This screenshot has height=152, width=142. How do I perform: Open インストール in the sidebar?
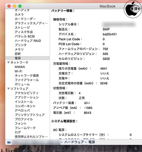click(x=24, y=102)
